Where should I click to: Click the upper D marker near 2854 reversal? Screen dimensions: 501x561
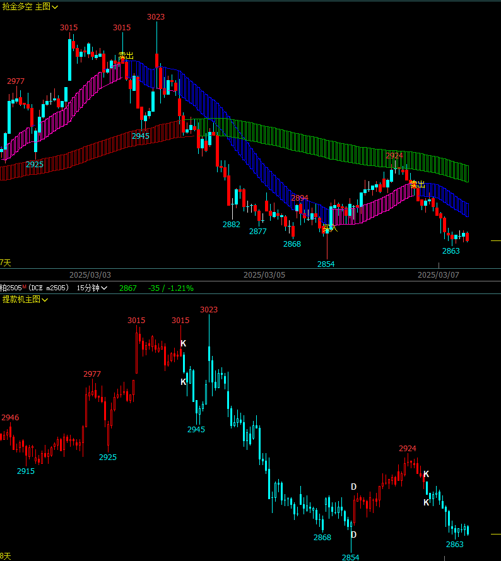pyautogui.click(x=353, y=487)
